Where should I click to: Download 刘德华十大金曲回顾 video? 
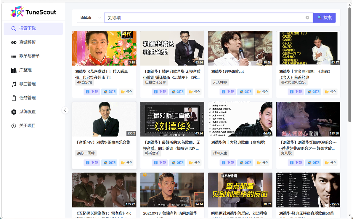[296, 92]
